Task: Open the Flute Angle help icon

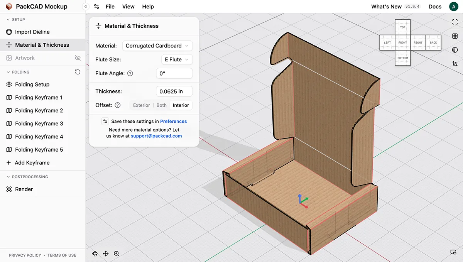Action: coord(130,73)
